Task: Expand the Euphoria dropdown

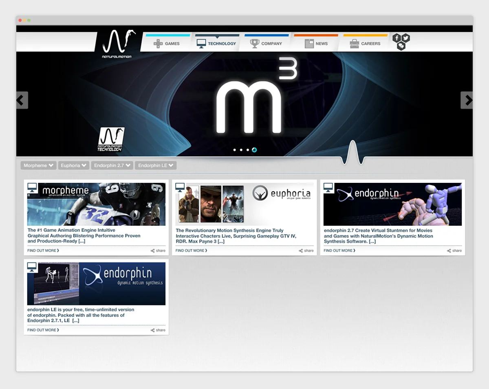Action: [73, 165]
